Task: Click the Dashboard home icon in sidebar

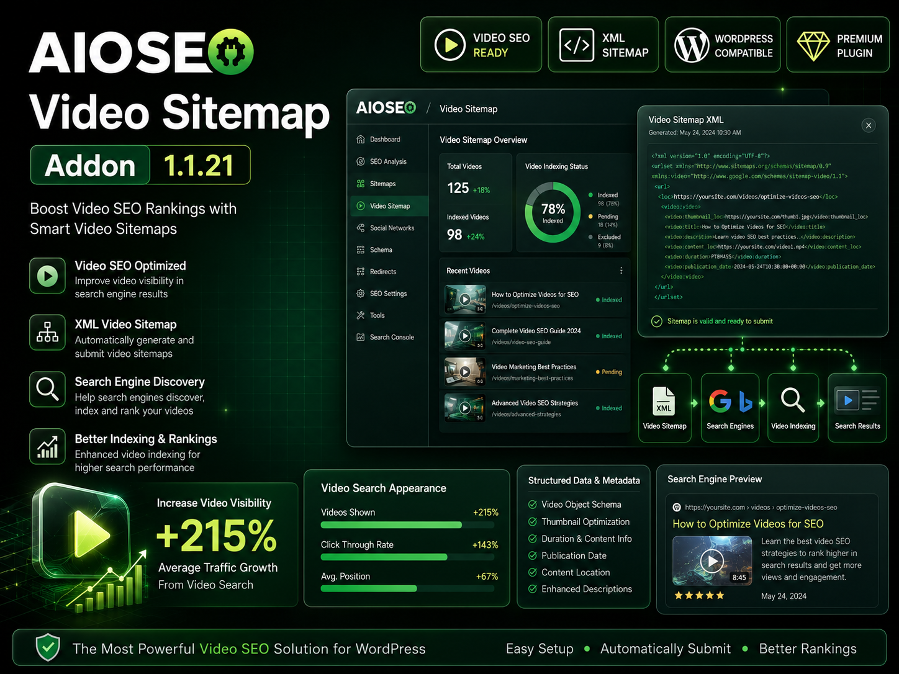Action: point(361,139)
